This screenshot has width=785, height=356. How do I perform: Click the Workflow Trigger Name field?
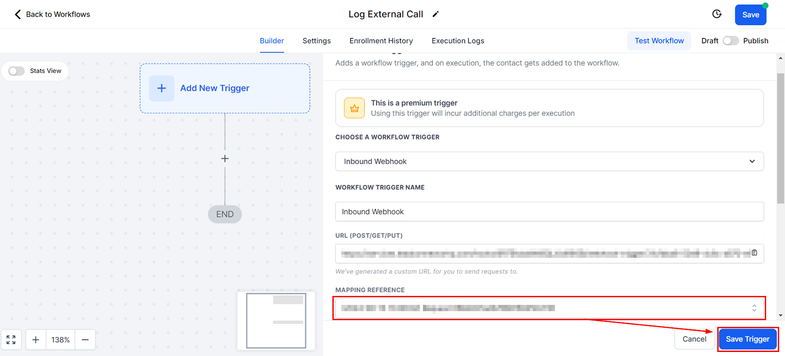point(549,212)
